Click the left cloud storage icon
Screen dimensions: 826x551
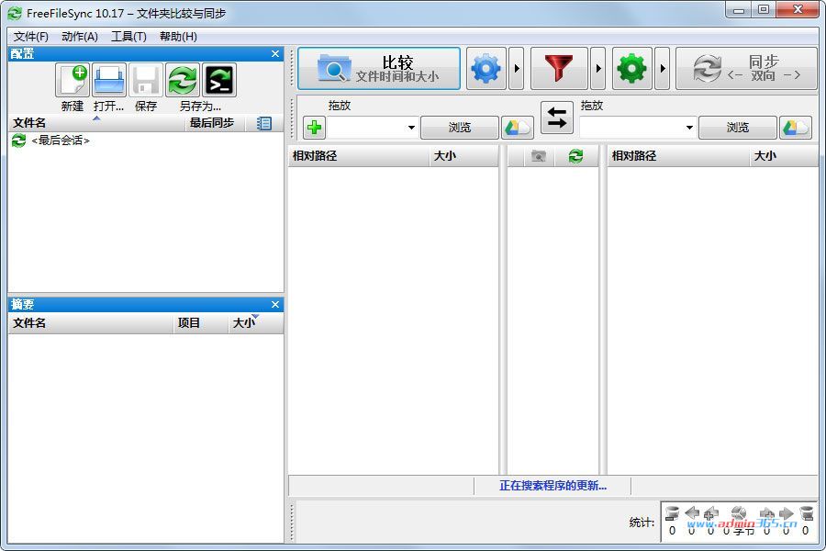[x=518, y=128]
